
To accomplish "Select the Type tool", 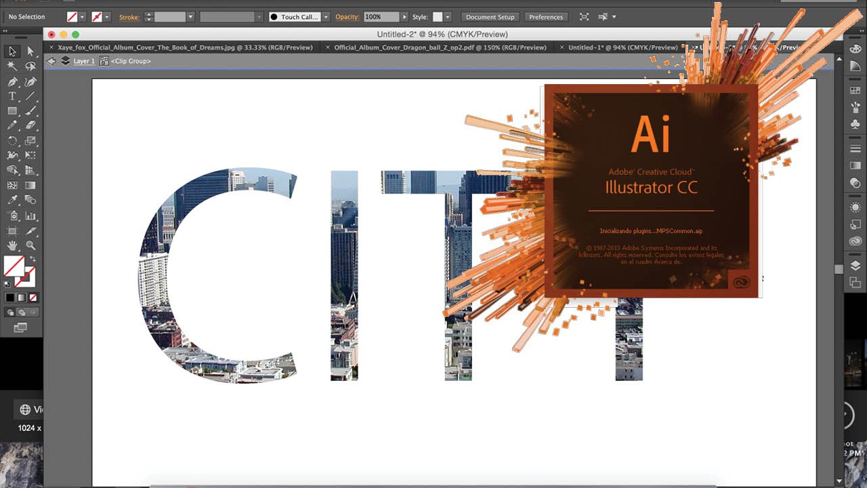I will coord(12,96).
